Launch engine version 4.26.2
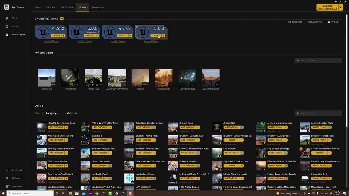The height and width of the screenshot is (196, 349). 56,35
